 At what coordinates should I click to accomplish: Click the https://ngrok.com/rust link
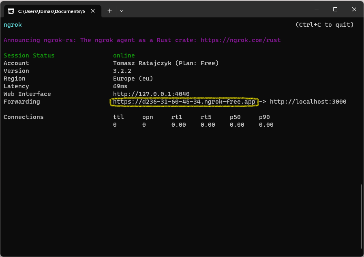(x=240, y=40)
